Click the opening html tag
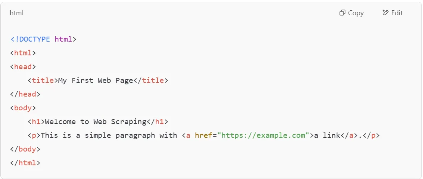The image size is (423, 179). [23, 53]
